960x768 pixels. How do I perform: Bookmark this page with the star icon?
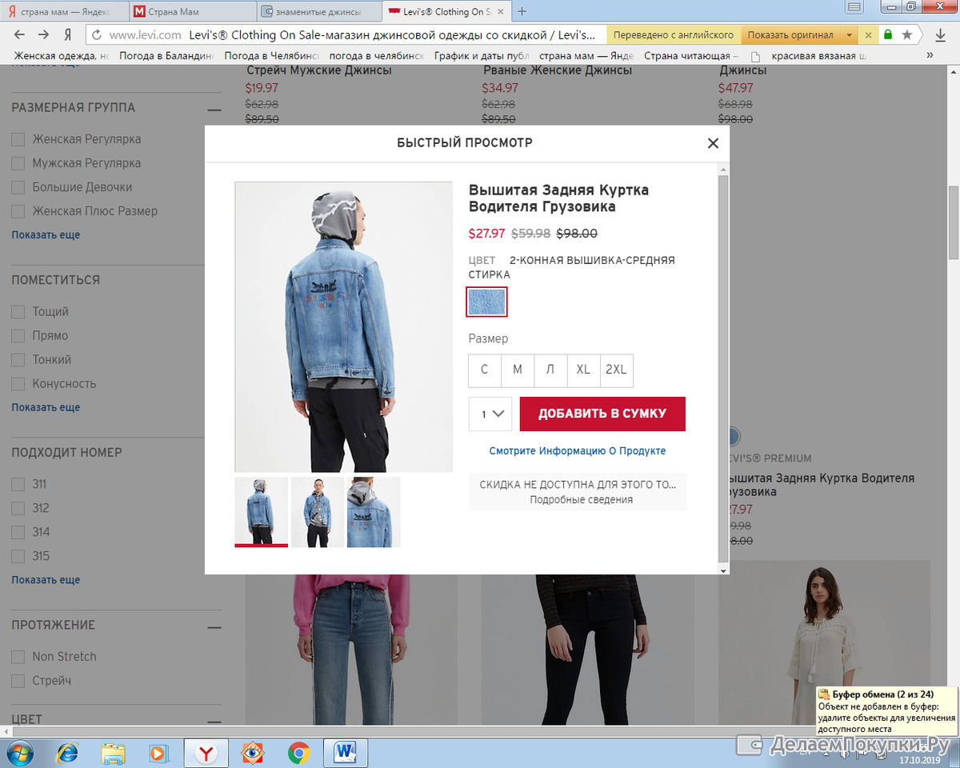point(907,35)
